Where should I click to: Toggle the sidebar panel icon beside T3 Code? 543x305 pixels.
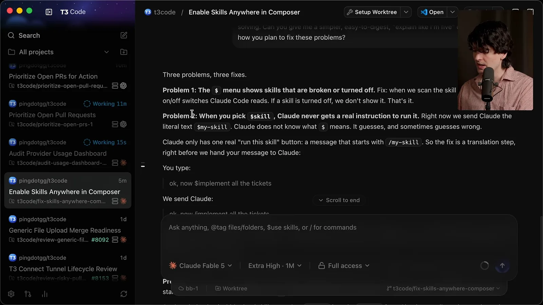[x=49, y=12]
